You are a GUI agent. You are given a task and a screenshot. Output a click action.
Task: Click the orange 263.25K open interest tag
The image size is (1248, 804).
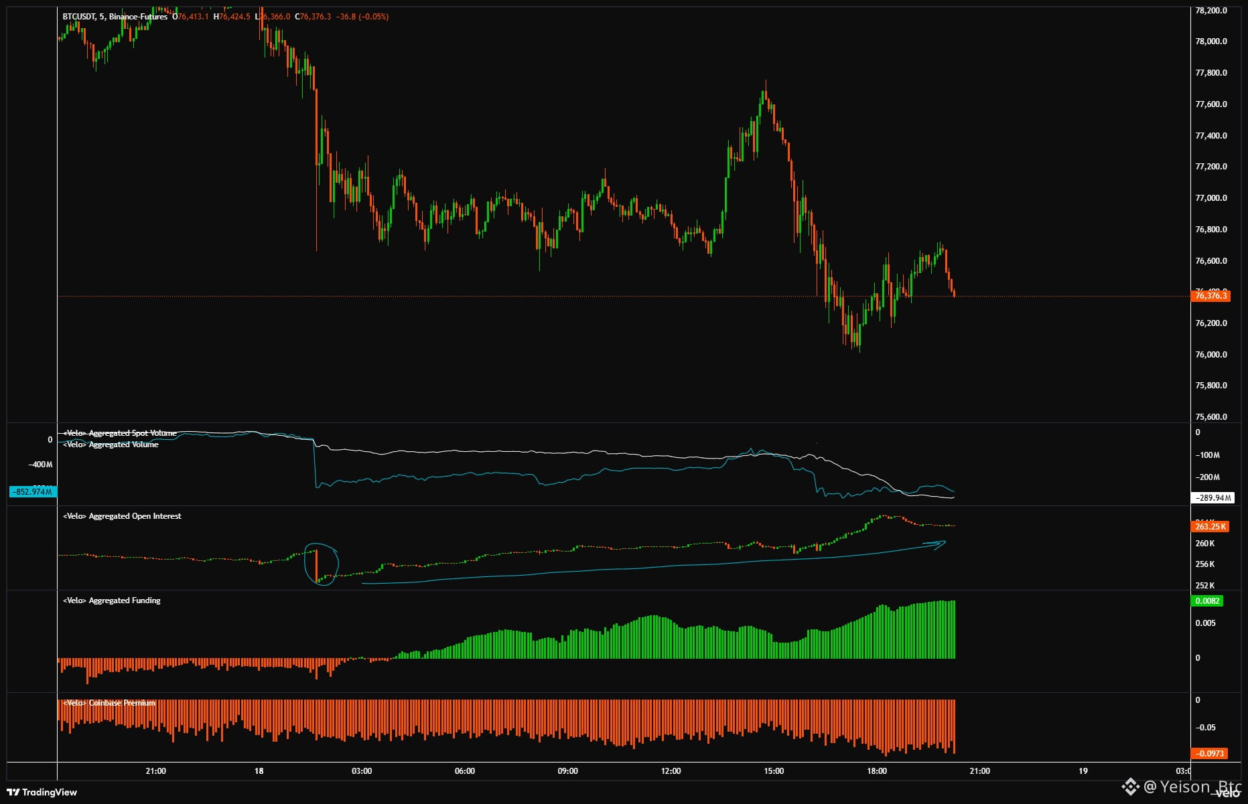point(1210,526)
